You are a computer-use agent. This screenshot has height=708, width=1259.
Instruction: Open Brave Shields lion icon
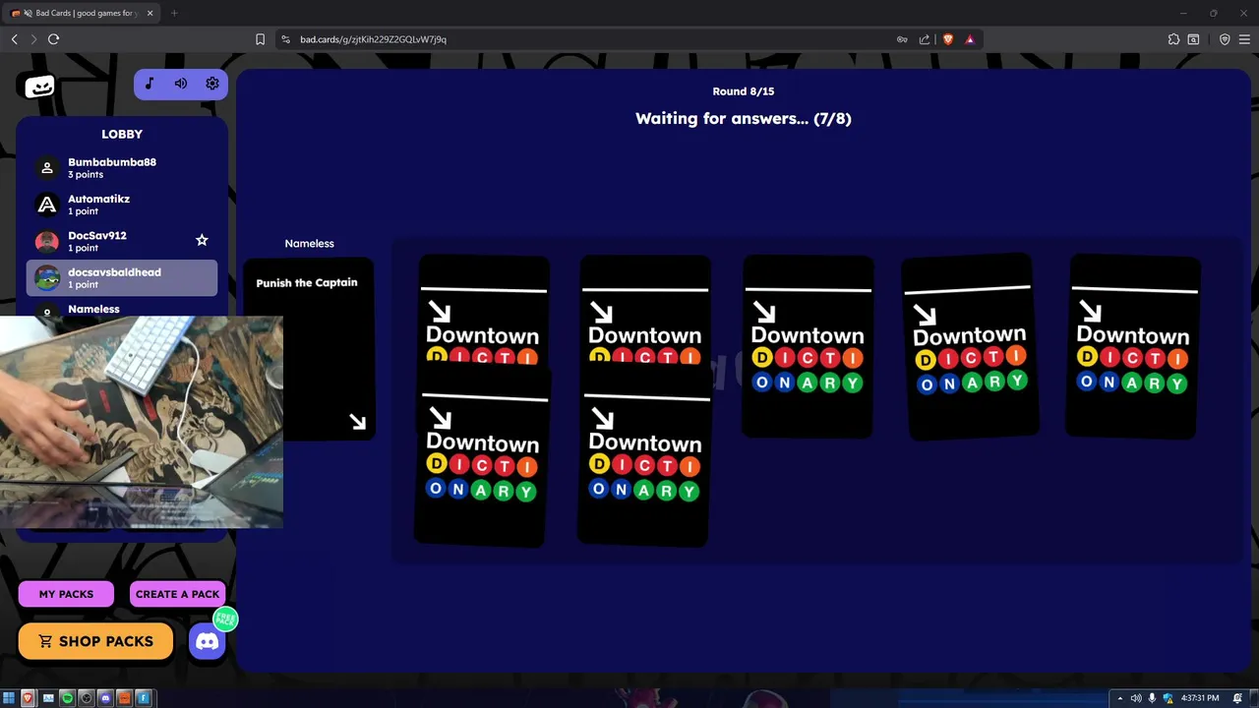(948, 39)
